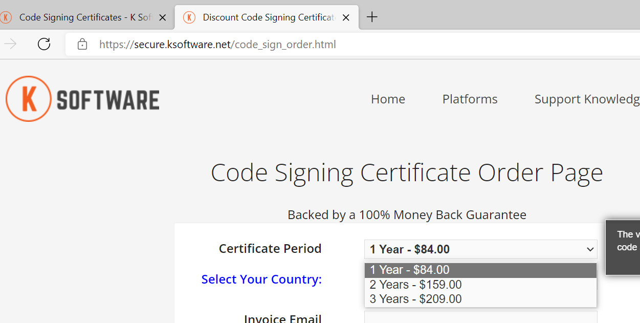Click the site lock icon
This screenshot has width=640, height=323.
(x=82, y=45)
